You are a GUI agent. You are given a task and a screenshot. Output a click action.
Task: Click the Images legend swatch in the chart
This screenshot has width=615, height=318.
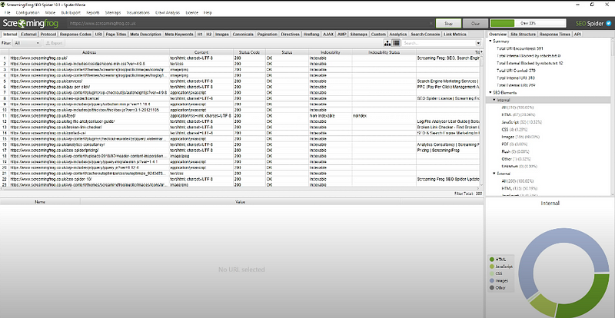point(492,280)
